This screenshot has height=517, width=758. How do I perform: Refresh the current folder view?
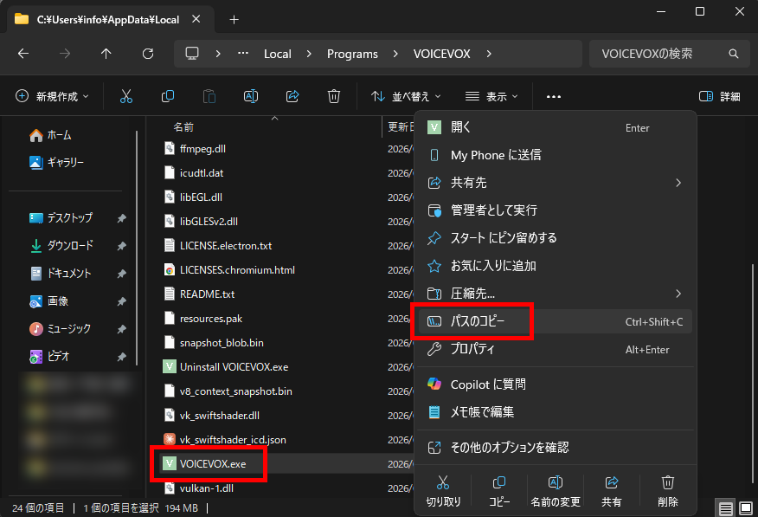148,54
